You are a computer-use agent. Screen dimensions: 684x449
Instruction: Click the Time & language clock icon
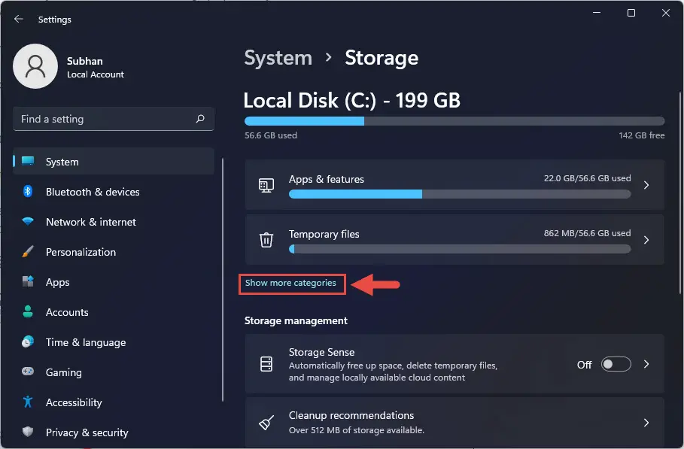tap(28, 341)
